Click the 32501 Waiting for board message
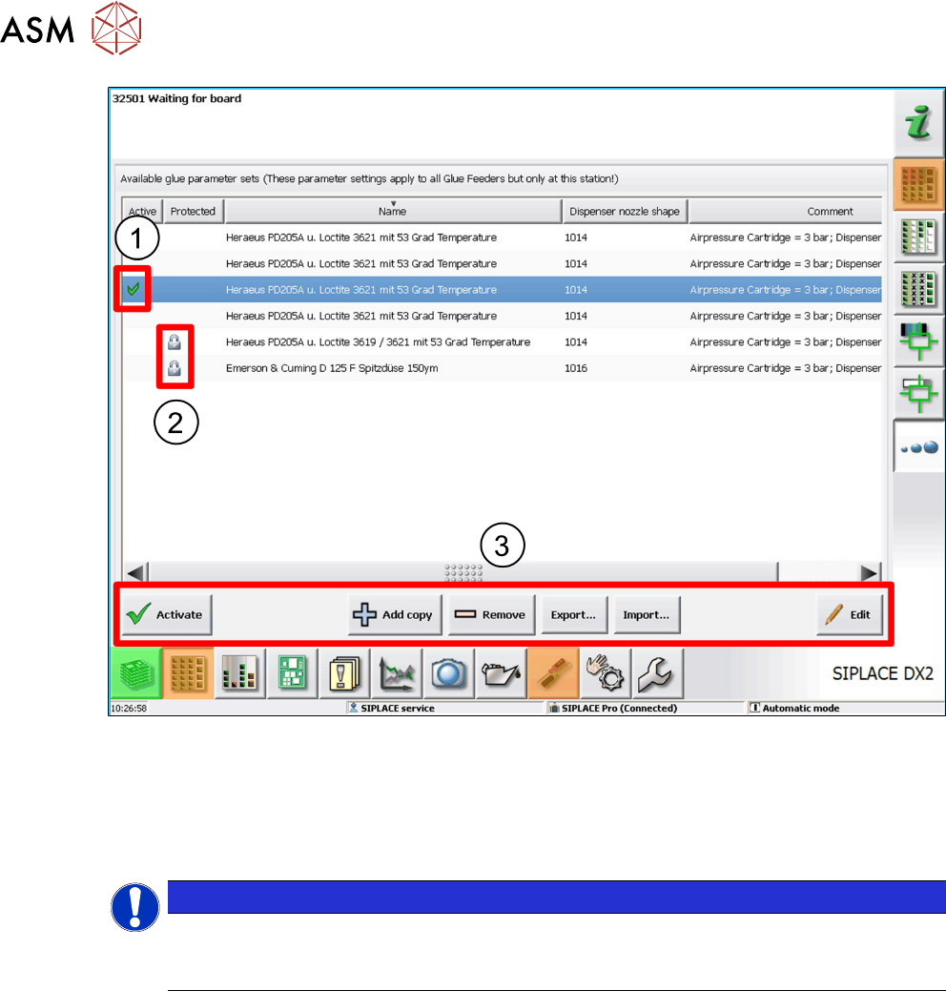This screenshot has height=991, width=946. (x=177, y=98)
